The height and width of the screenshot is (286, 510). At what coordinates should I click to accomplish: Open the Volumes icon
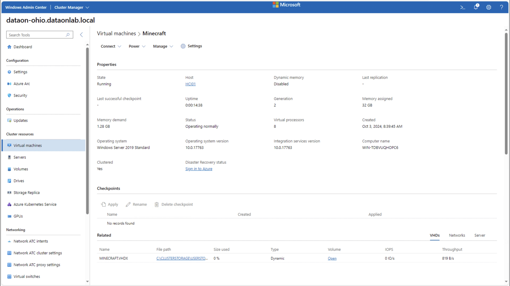click(x=9, y=169)
